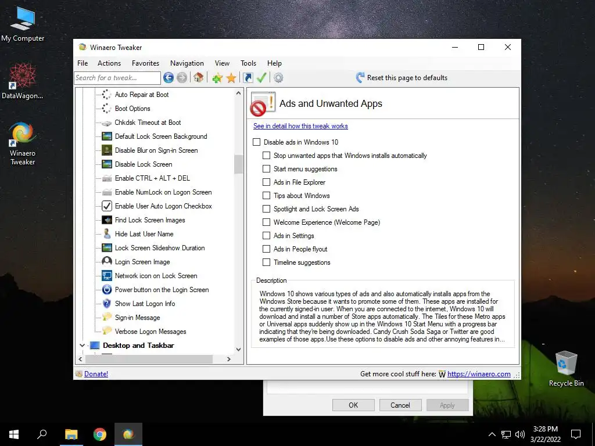The width and height of the screenshot is (595, 446).
Task: Open the Recycle Bin desktop icon
Action: [x=566, y=369]
